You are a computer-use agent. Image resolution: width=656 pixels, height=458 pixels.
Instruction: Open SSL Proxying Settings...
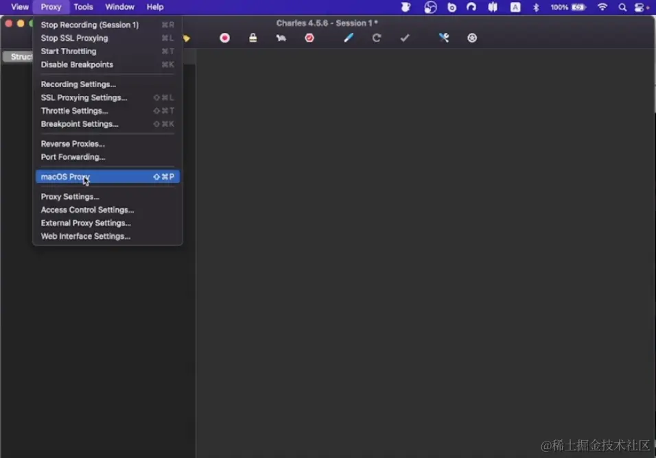coord(108,97)
